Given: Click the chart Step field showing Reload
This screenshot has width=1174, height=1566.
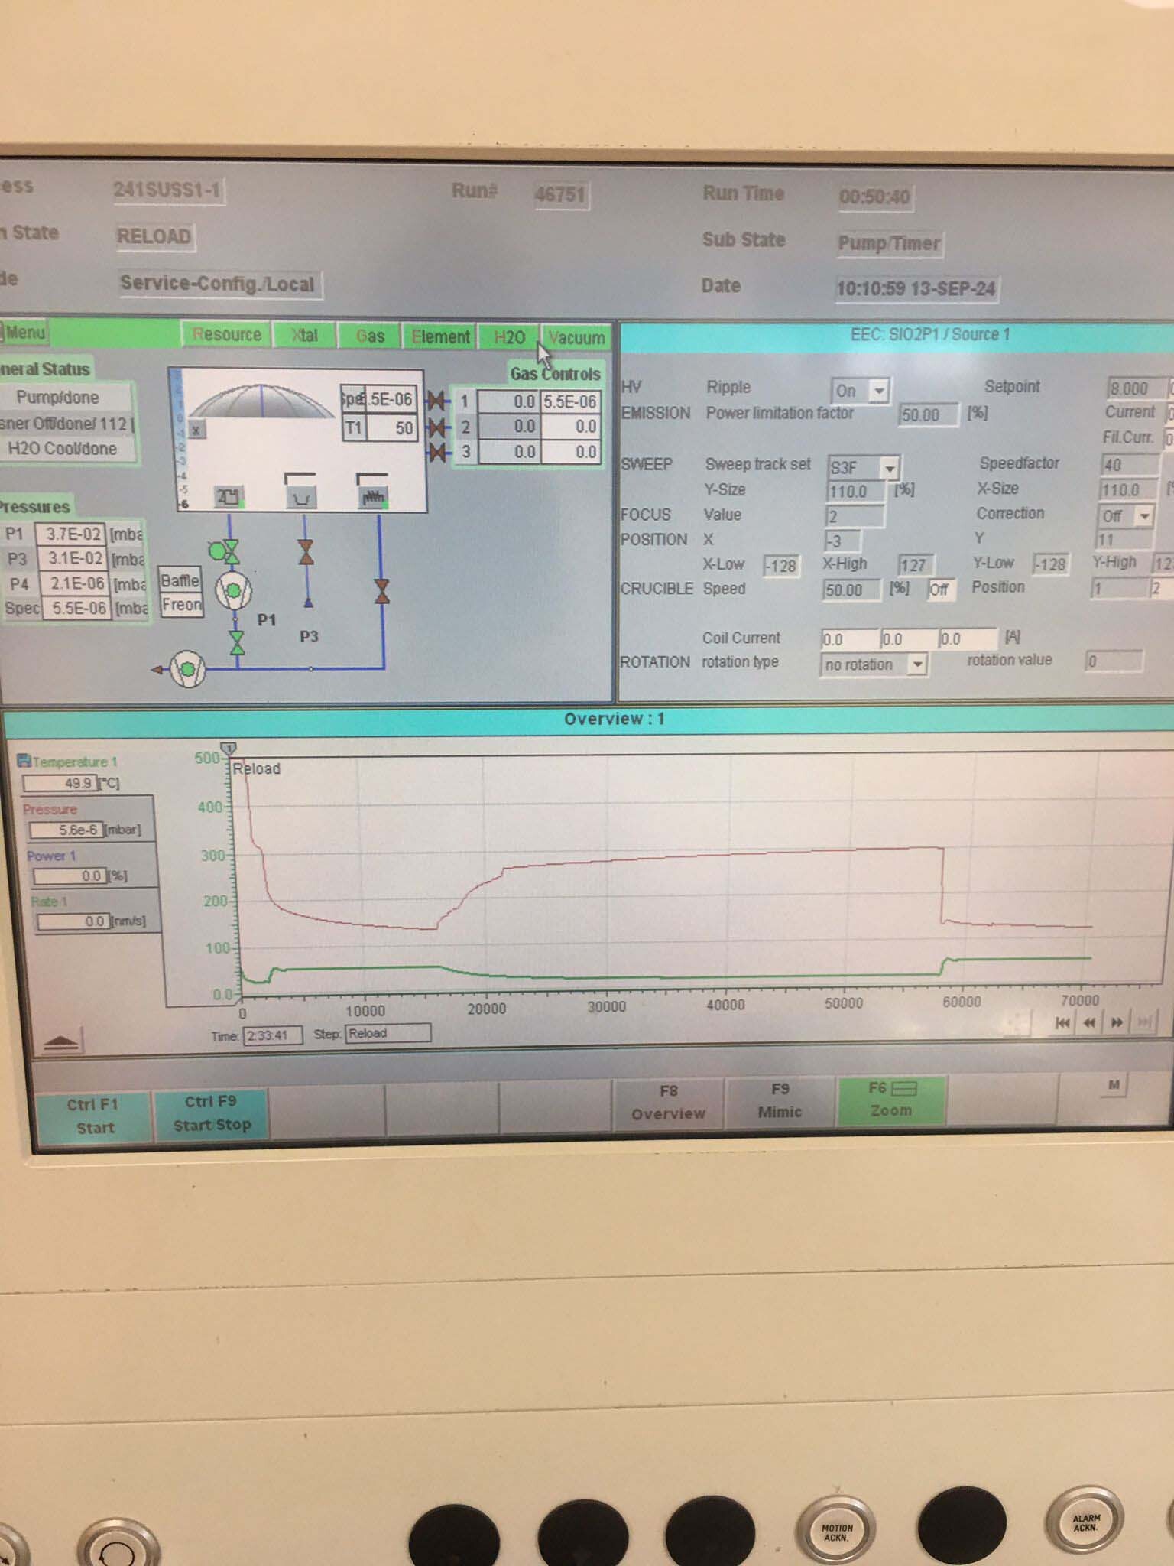Looking at the screenshot, I should coord(388,1034).
